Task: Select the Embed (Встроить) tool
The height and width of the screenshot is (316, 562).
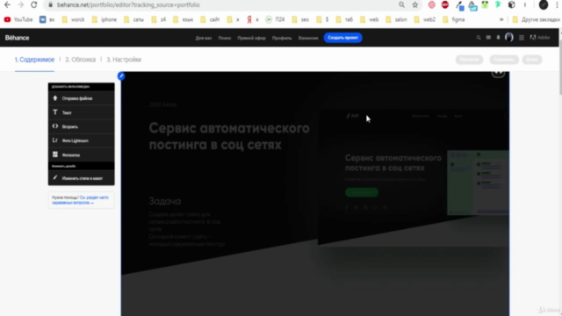Action: (82, 126)
